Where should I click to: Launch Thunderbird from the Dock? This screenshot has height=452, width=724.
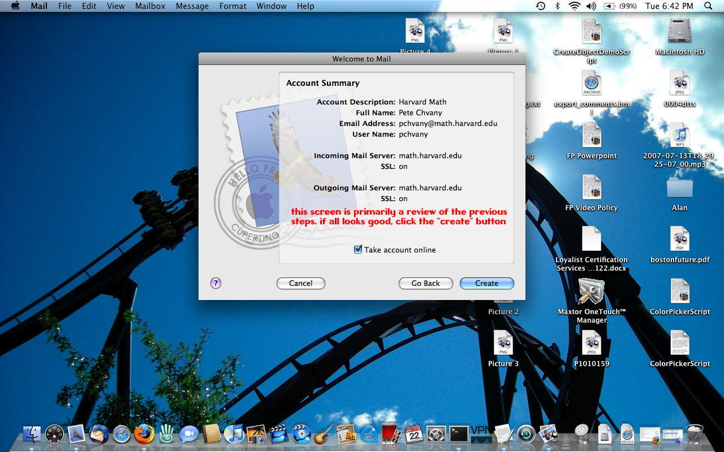99,434
